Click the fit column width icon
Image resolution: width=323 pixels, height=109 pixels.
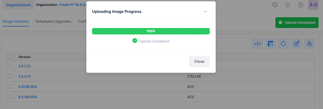coord(258,44)
